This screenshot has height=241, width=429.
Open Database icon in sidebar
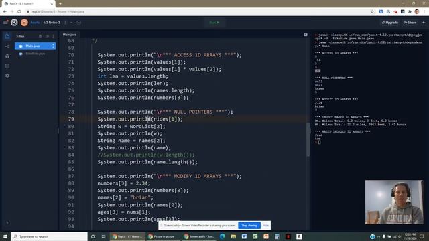pos(7,66)
